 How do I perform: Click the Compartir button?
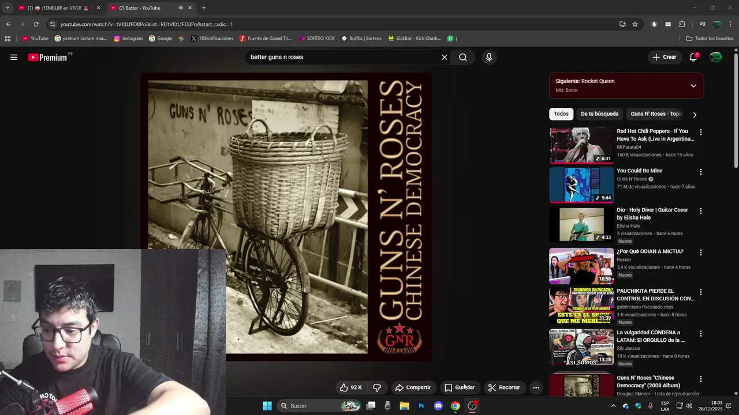413,387
